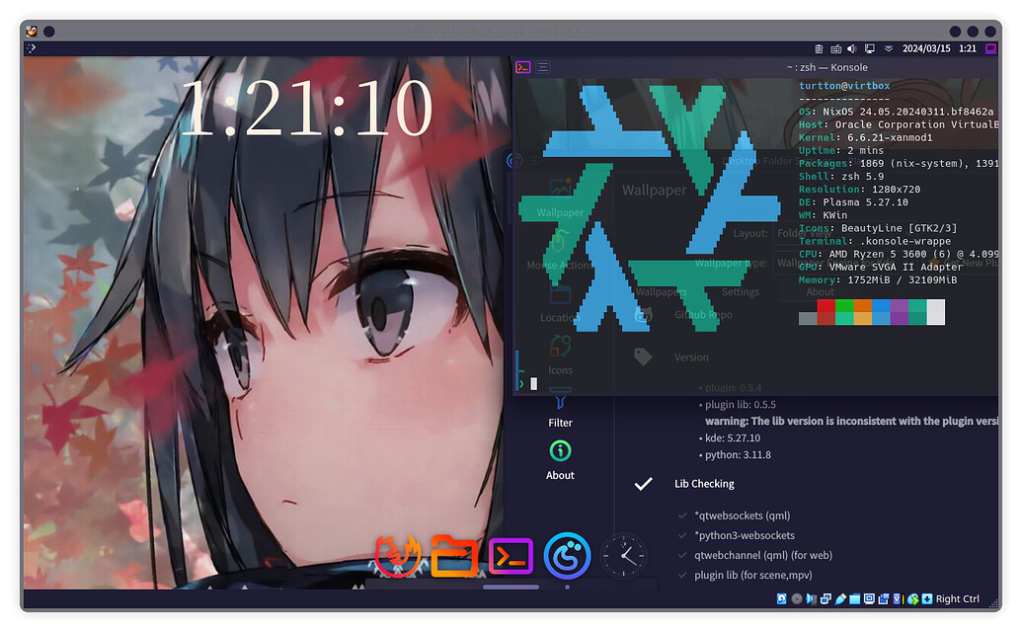
Task: Click the volume icon in the system tray
Action: pyautogui.click(x=849, y=47)
